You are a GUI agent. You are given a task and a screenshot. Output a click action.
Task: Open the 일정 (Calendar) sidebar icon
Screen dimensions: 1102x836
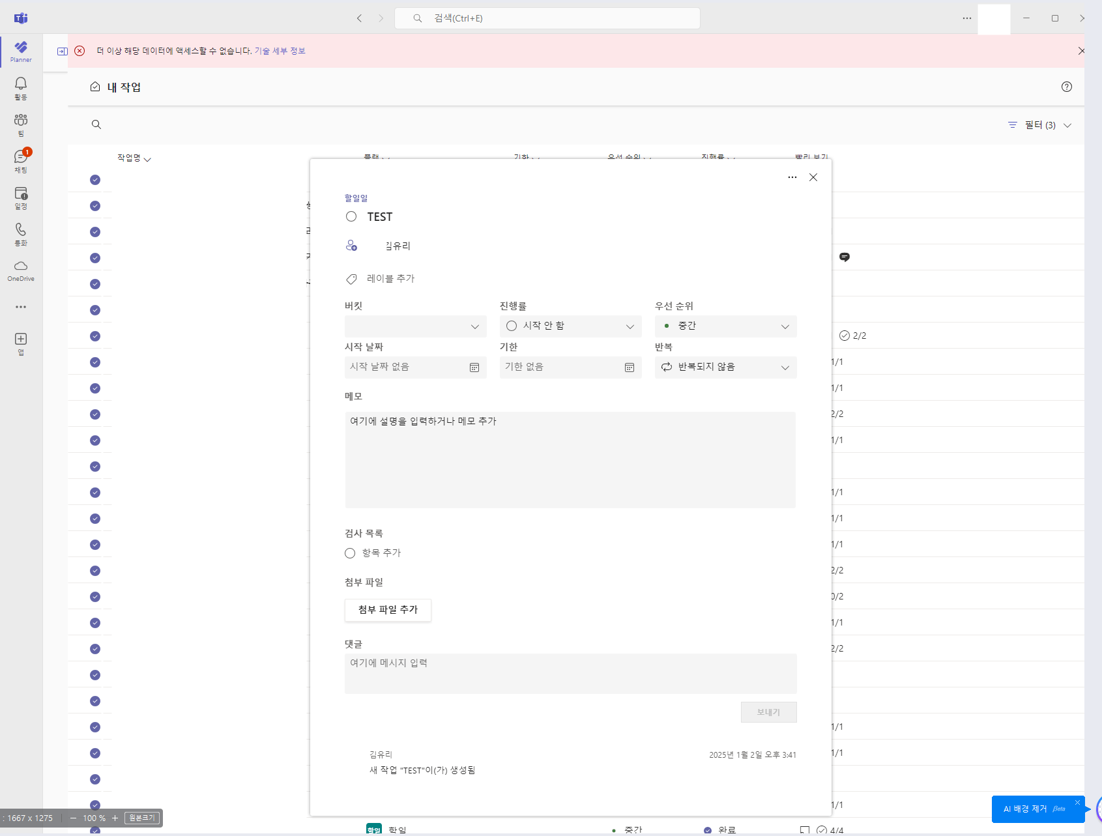[21, 197]
